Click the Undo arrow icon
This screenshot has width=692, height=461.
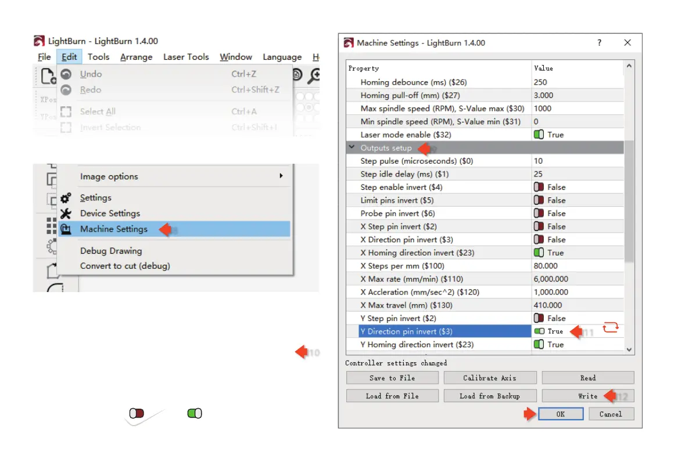point(66,74)
